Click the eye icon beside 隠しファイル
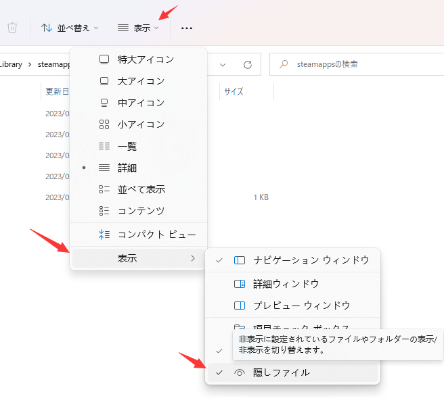The image size is (444, 413). [x=240, y=373]
